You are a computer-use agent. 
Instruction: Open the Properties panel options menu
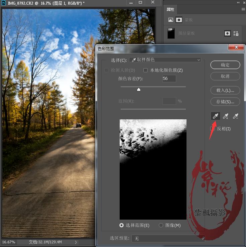[243, 9]
